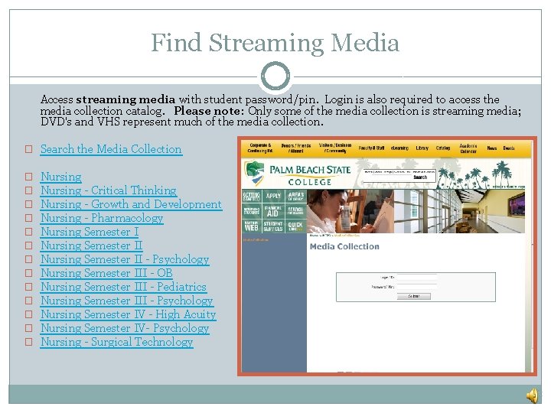
Task: Open Nursing - Surgical Technology link
Action: [x=117, y=342]
